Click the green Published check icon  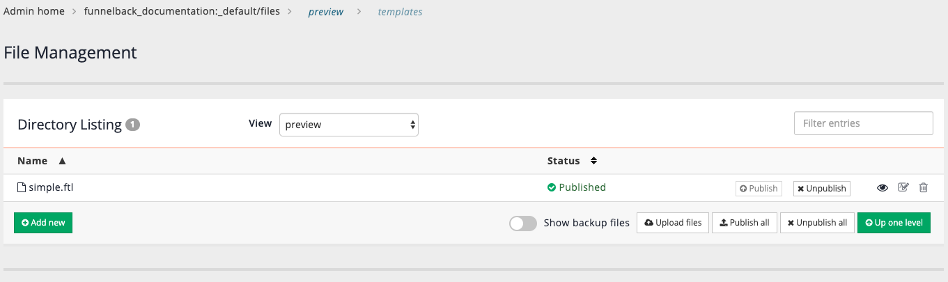pos(552,187)
